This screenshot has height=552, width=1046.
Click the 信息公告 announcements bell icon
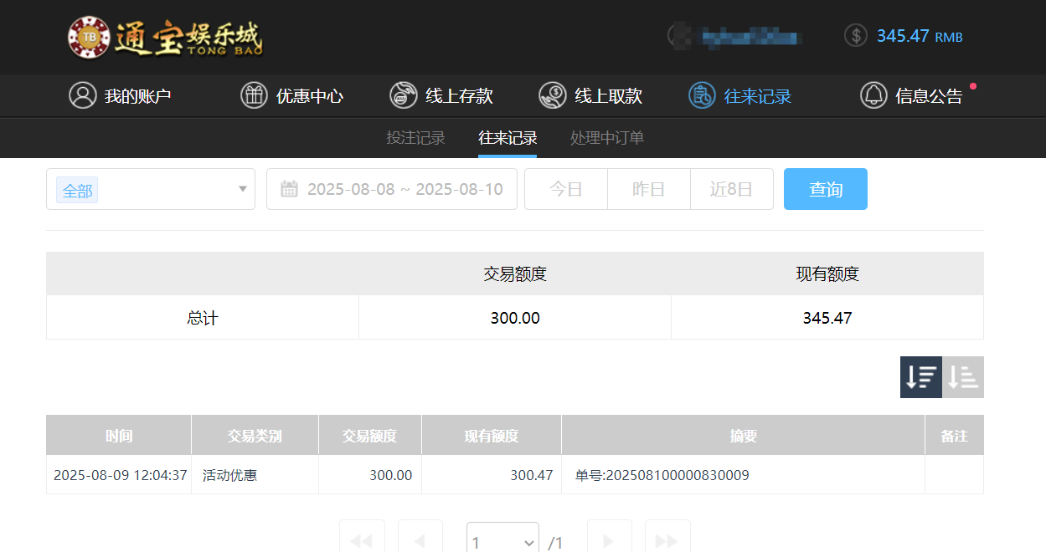pos(873,95)
